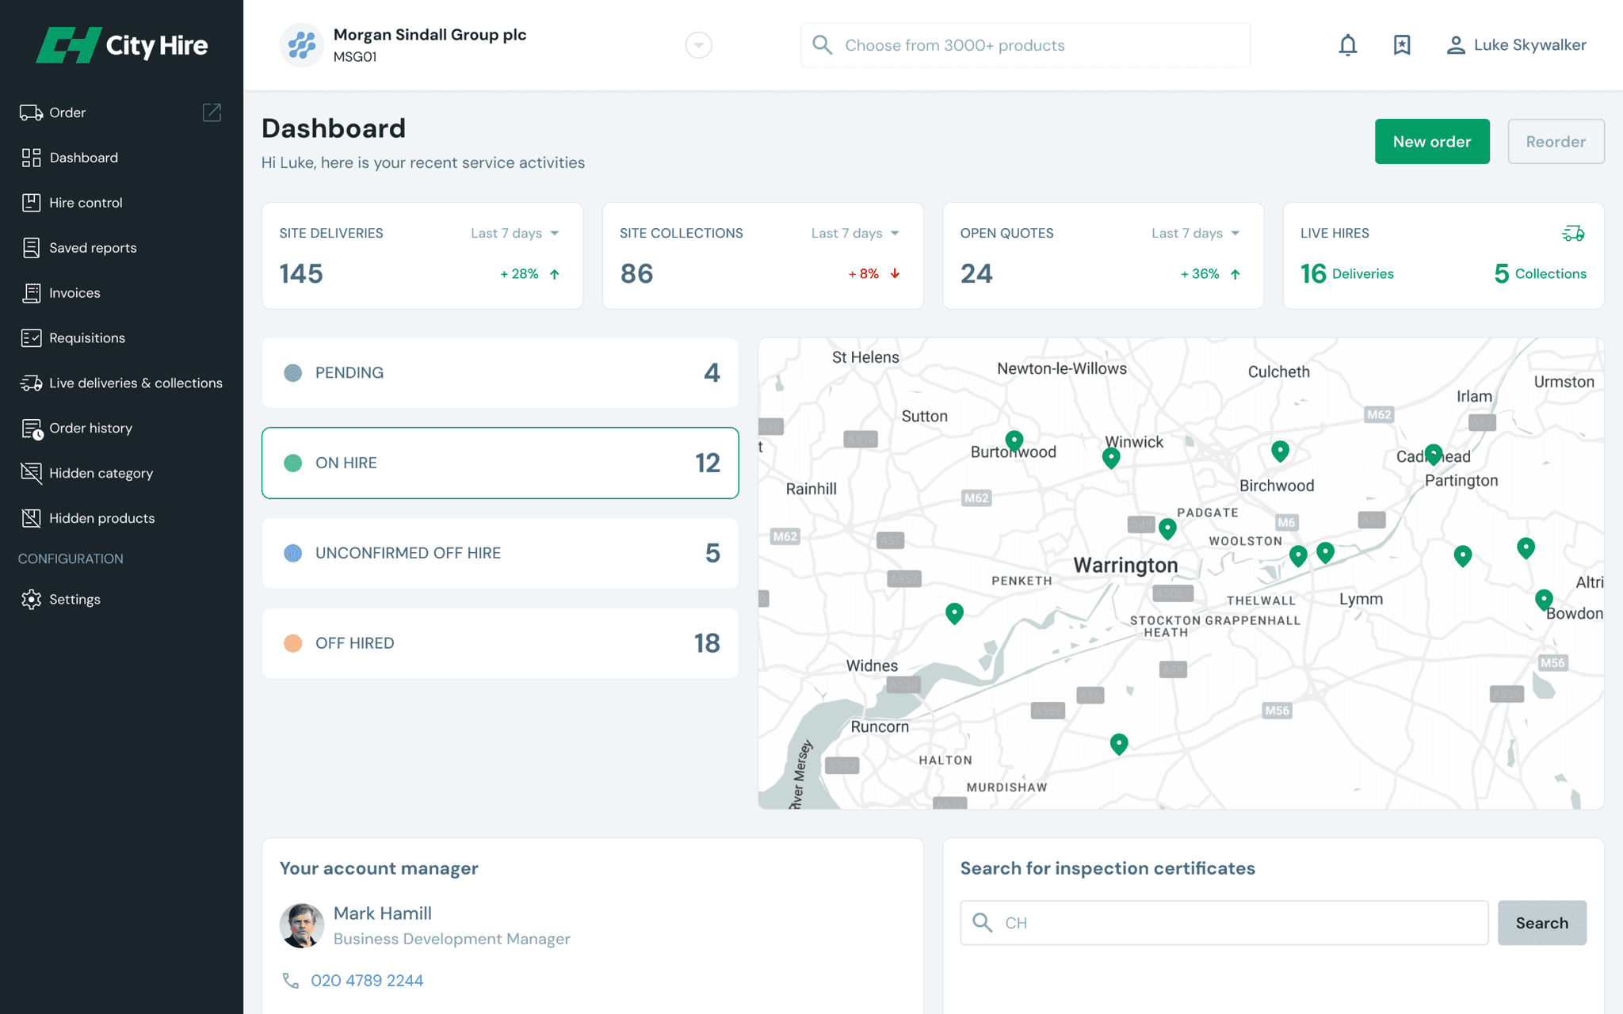Open the bookmarked items icon

tap(1401, 45)
